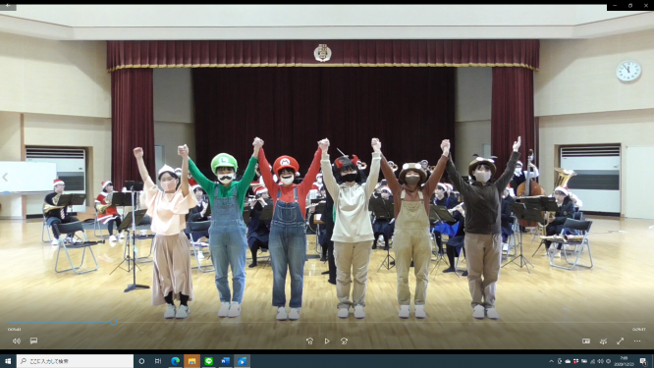
Task: Click the seek bar position handle
Action: [x=114, y=322]
